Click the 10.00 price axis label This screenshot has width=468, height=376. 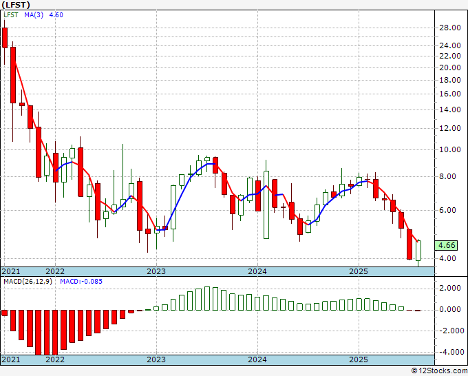450,149
